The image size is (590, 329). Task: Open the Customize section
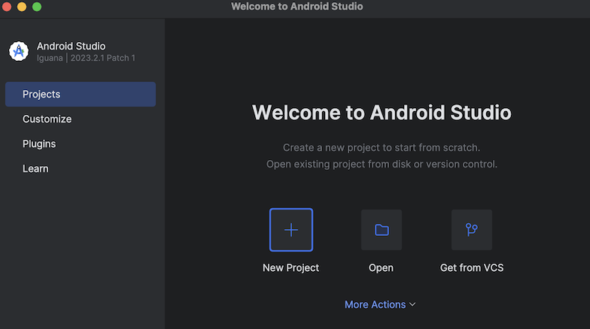click(47, 119)
